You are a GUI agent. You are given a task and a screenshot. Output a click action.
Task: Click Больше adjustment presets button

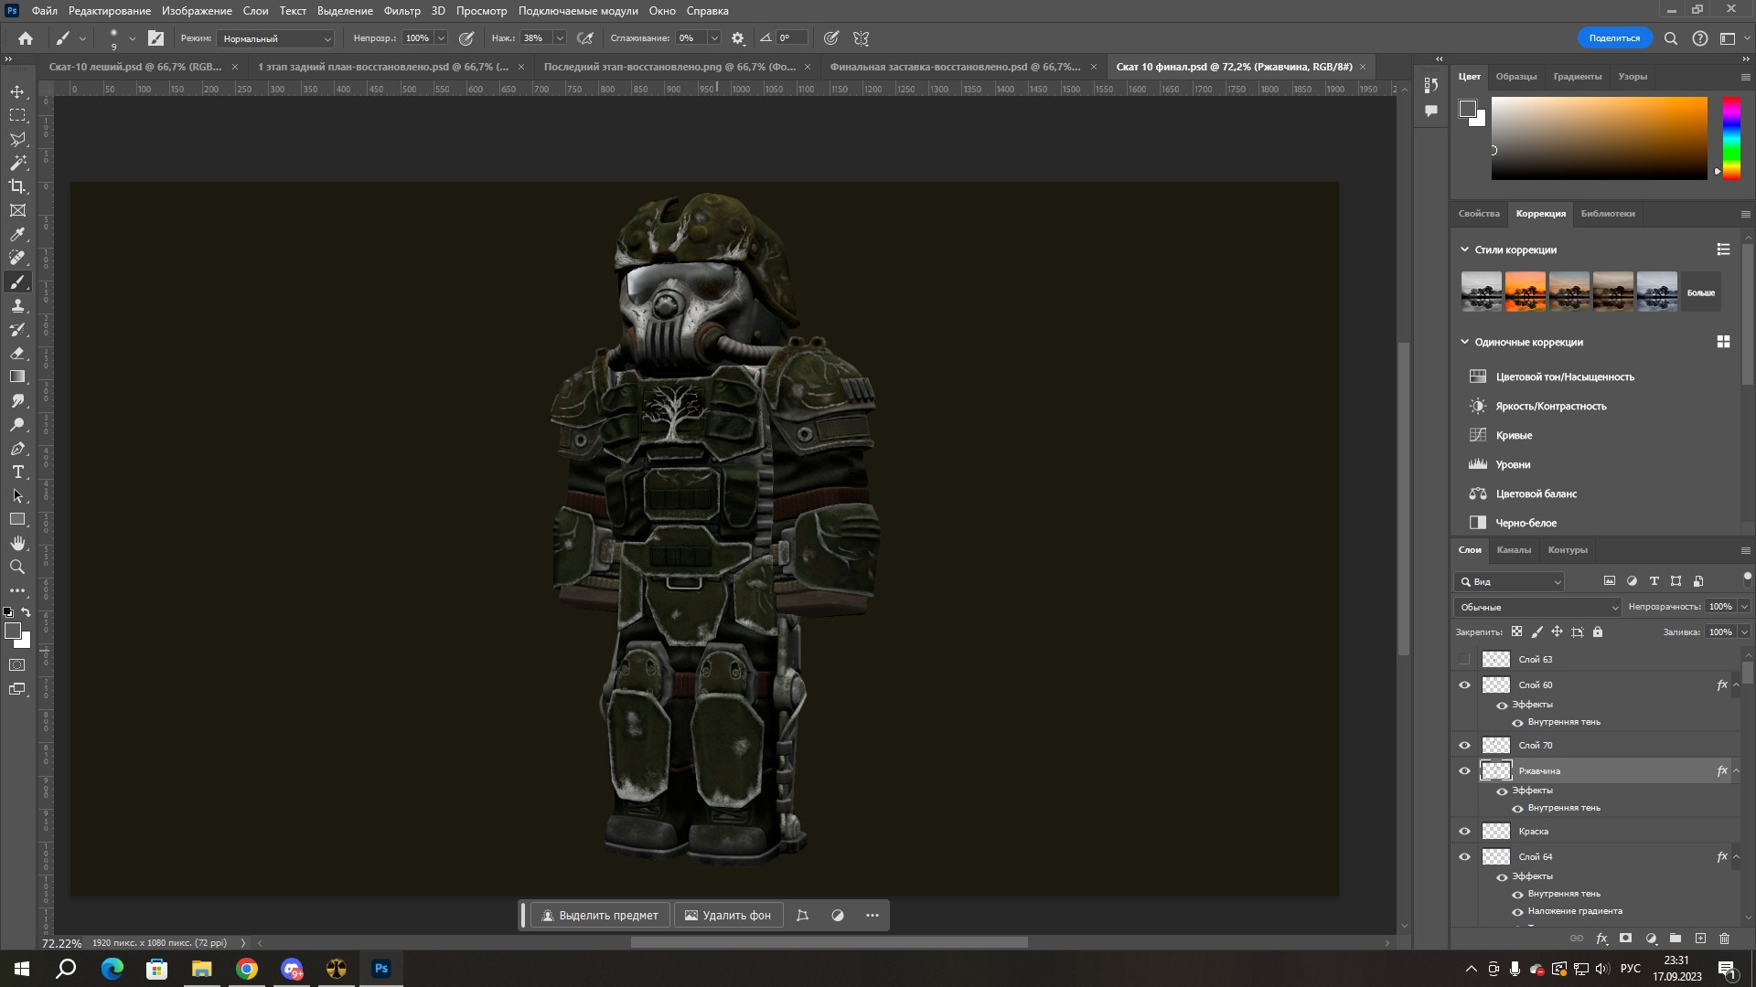pos(1701,292)
